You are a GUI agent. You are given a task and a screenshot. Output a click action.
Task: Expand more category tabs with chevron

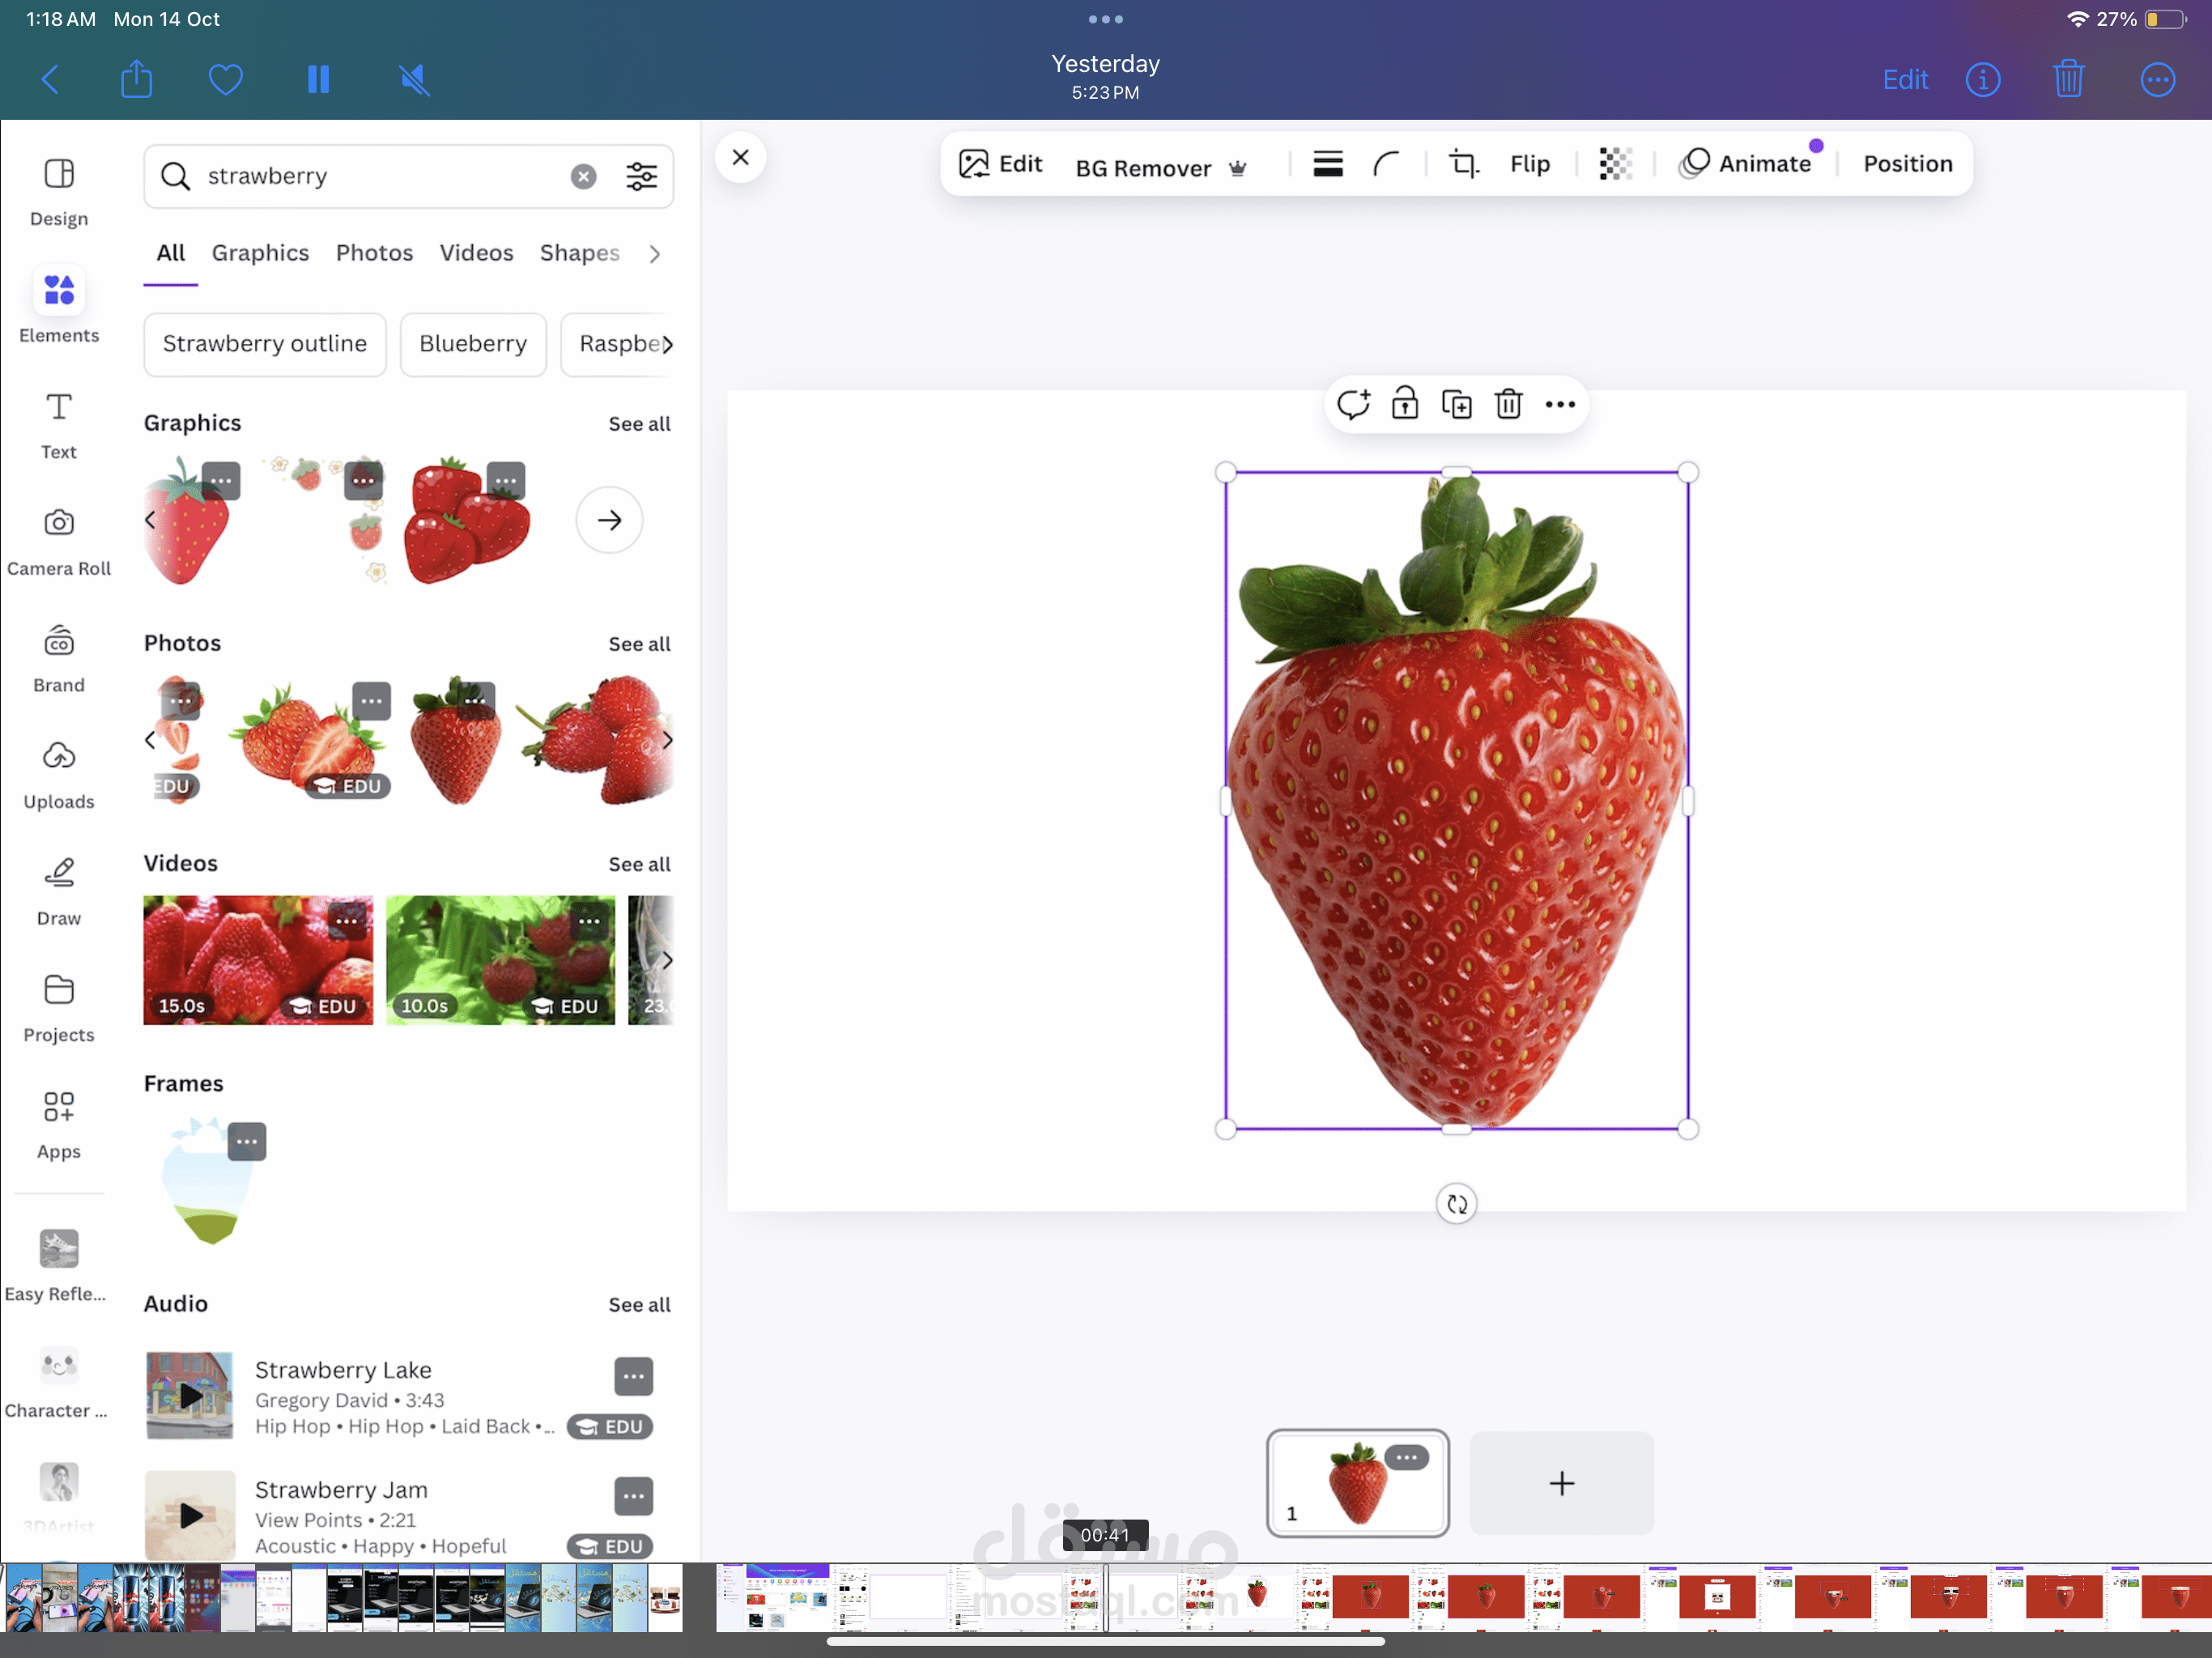coord(654,254)
